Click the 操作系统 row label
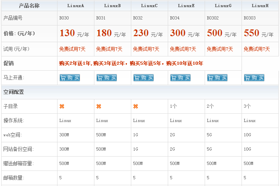280x186 pixels. [14, 121]
